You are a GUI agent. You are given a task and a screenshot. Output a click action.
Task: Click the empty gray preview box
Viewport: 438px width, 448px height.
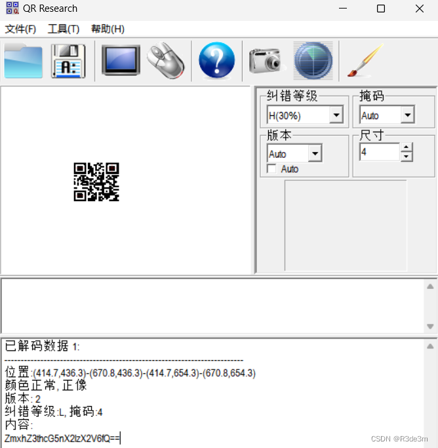click(x=346, y=225)
